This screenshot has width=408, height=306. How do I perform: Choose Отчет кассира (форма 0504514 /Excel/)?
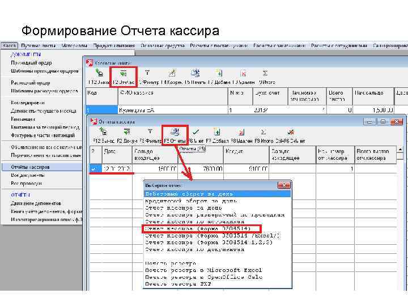coord(217,236)
